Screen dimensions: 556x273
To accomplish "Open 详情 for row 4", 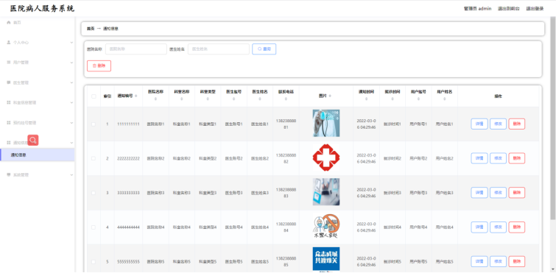I will pos(479,227).
